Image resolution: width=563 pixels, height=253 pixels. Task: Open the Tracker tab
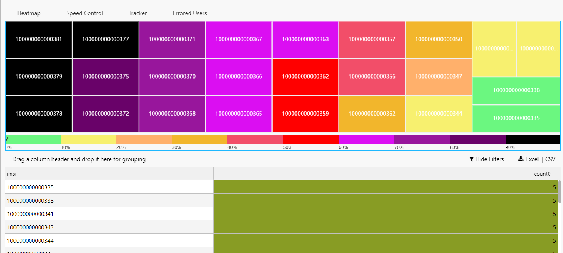[x=138, y=13]
